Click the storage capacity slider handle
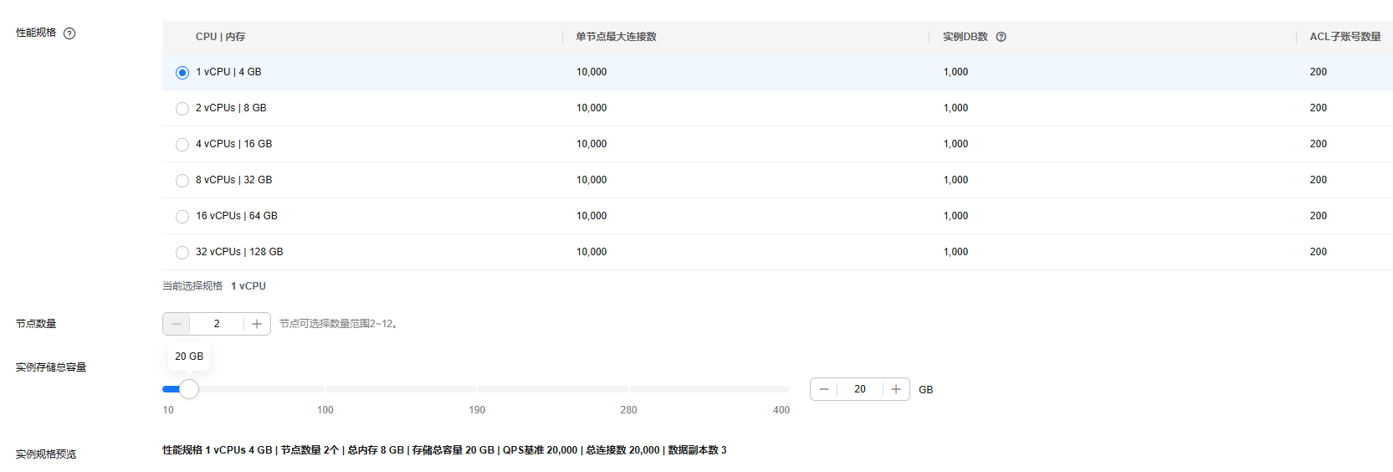This screenshot has height=472, width=1393. (189, 389)
